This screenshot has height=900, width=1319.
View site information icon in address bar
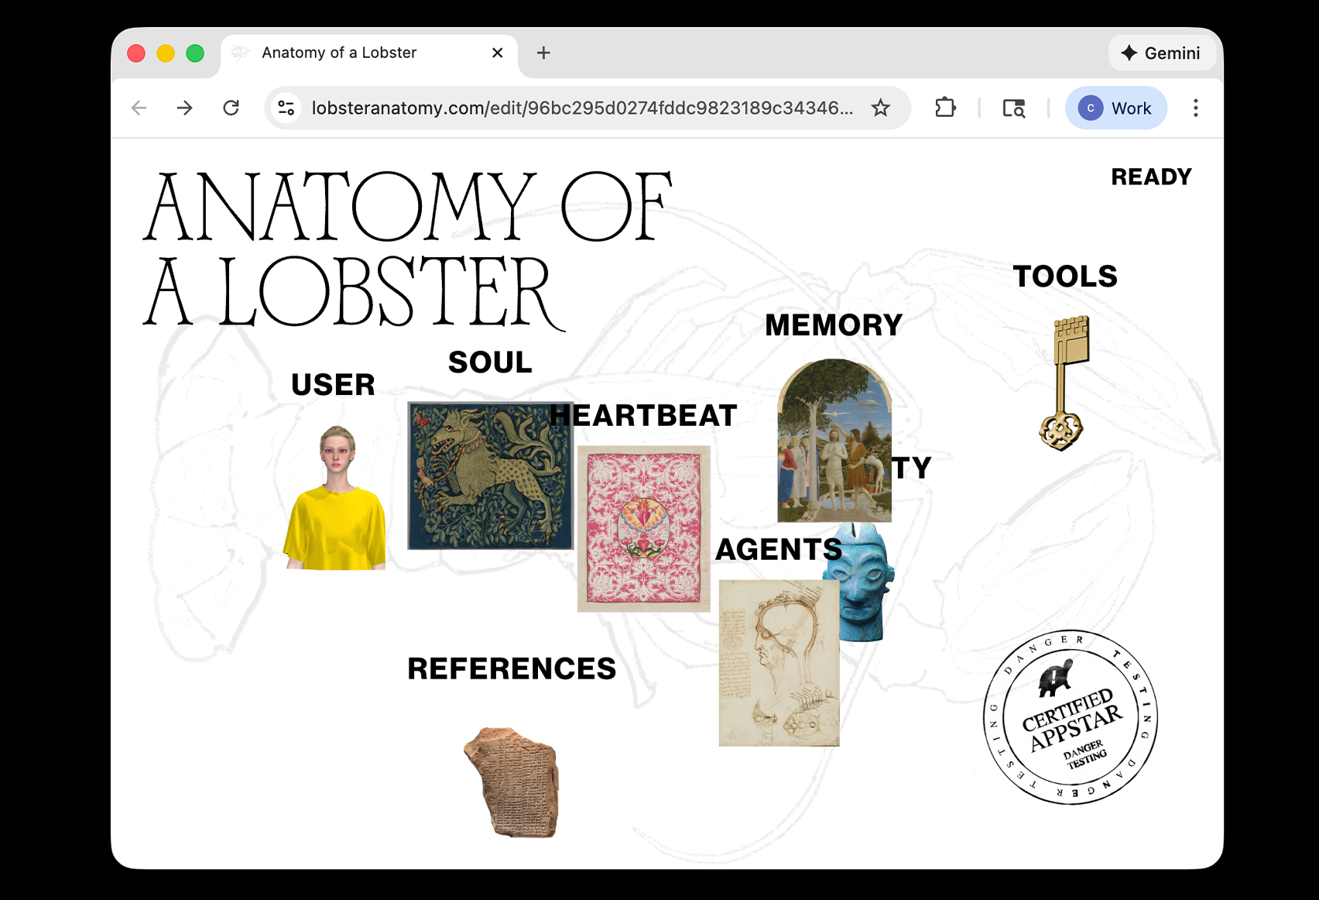tap(286, 108)
